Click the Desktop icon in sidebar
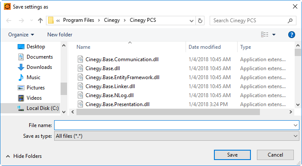This screenshot has width=302, height=166. point(21,47)
